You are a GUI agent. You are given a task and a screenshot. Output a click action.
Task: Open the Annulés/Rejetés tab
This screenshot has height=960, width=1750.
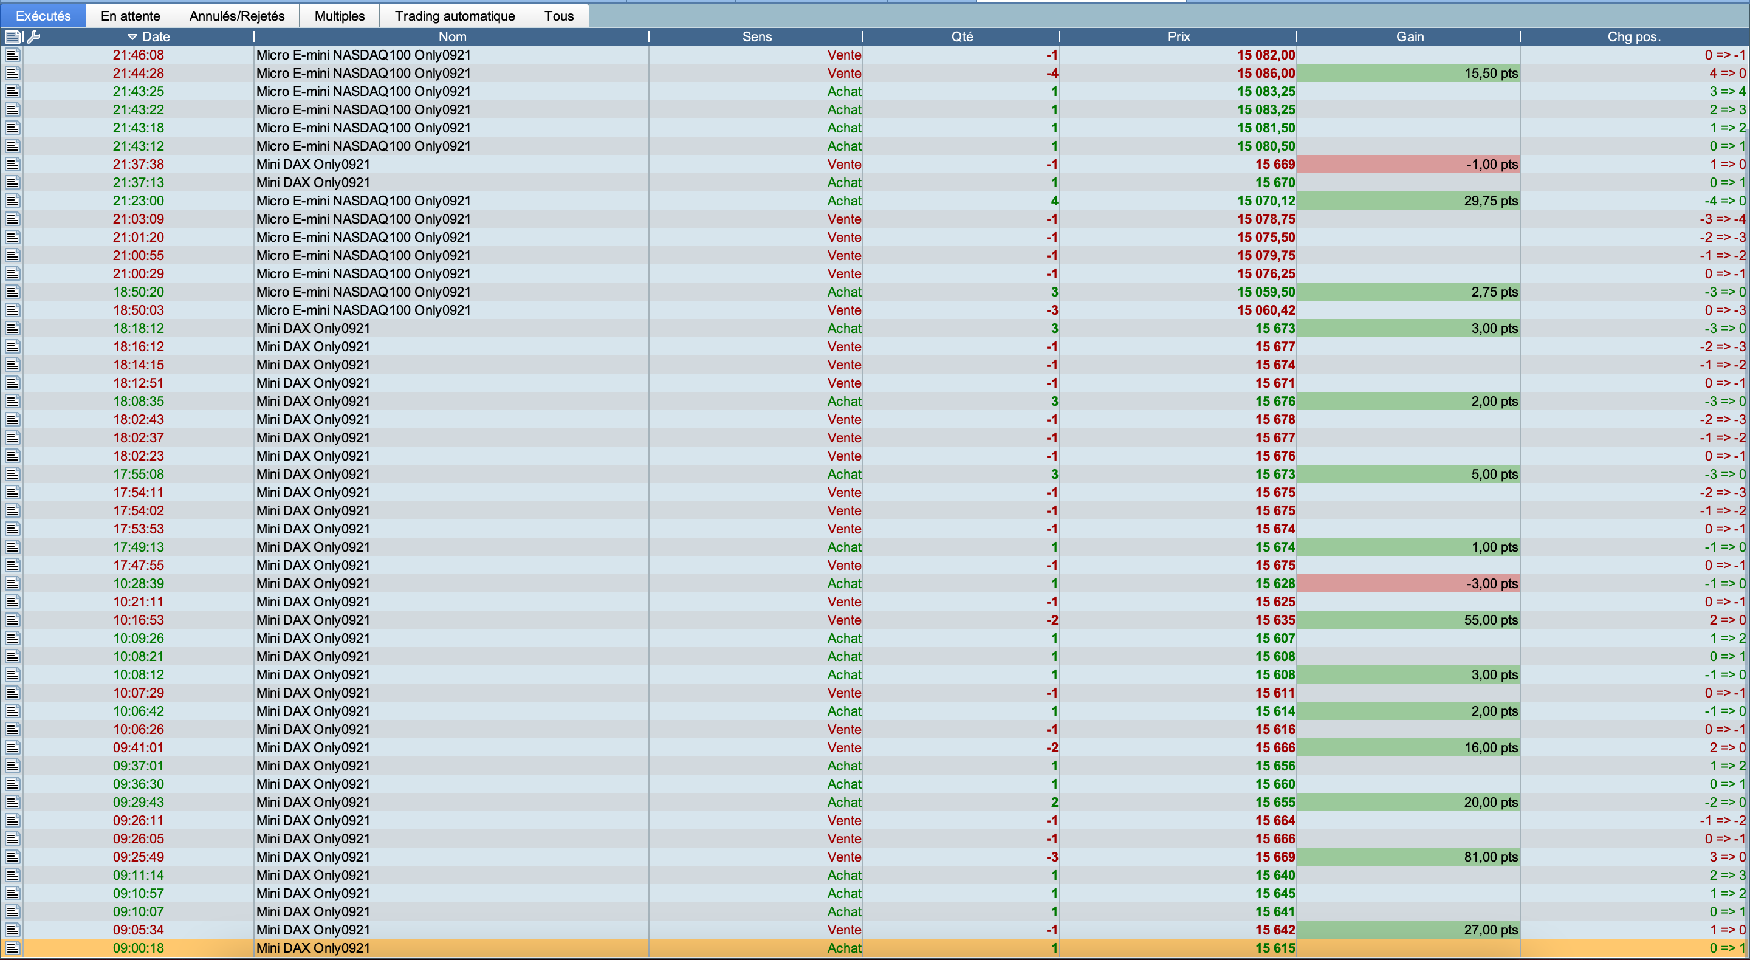click(x=236, y=16)
